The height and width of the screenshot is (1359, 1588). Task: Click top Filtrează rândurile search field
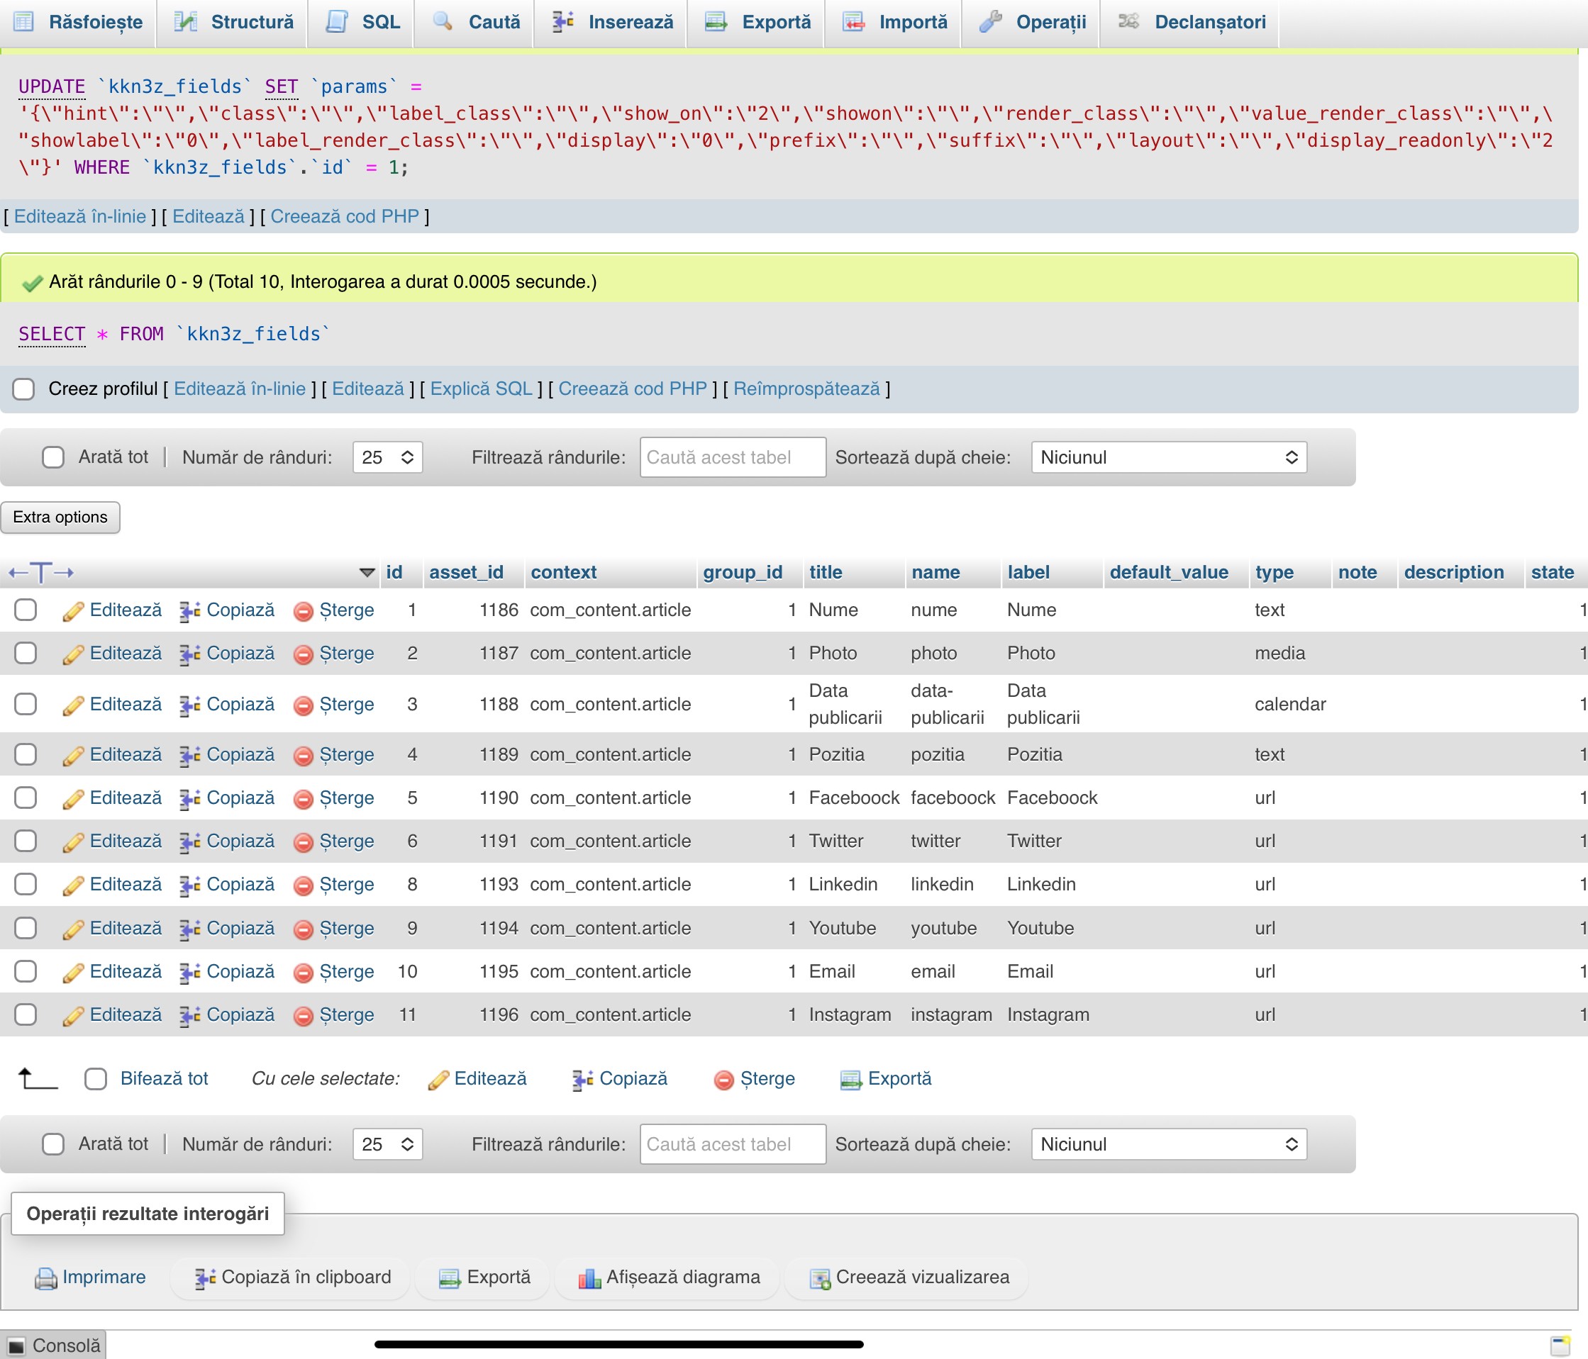732,457
